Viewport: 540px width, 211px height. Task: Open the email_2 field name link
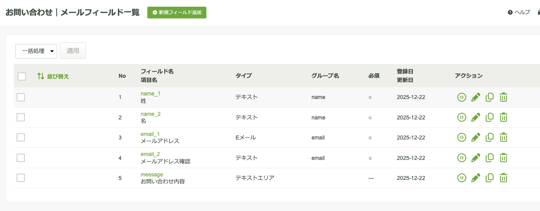[150, 154]
